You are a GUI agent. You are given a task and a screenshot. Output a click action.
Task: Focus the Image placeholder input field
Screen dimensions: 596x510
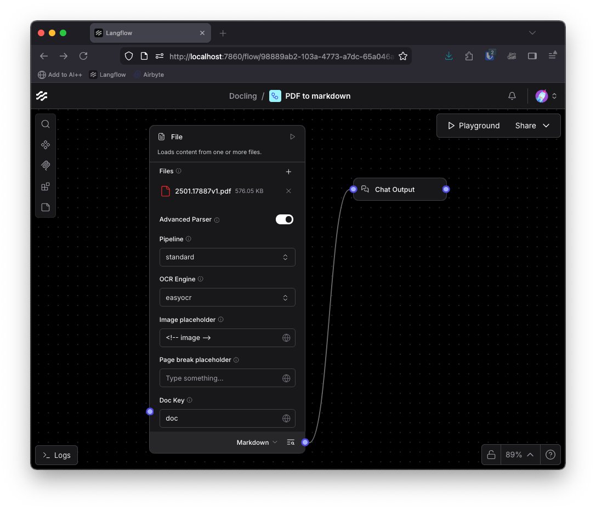[x=228, y=338]
